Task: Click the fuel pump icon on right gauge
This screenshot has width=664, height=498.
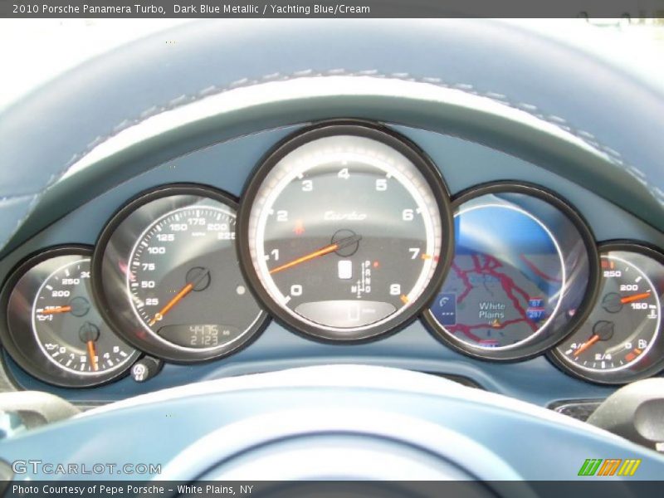Action: pyautogui.click(x=642, y=344)
